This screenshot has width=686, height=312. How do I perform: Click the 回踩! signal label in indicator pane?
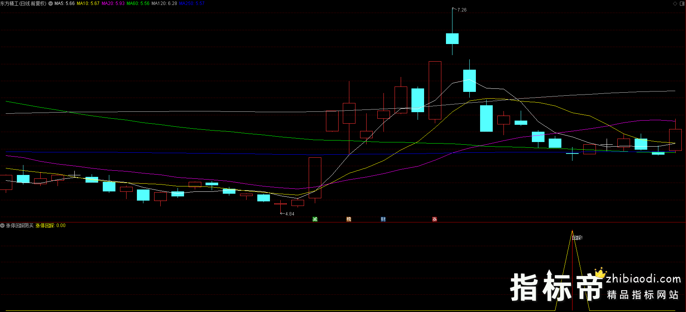(577, 238)
